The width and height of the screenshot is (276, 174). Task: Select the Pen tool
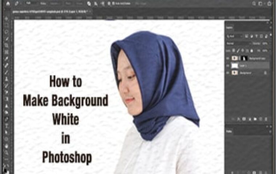click(x=7, y=119)
